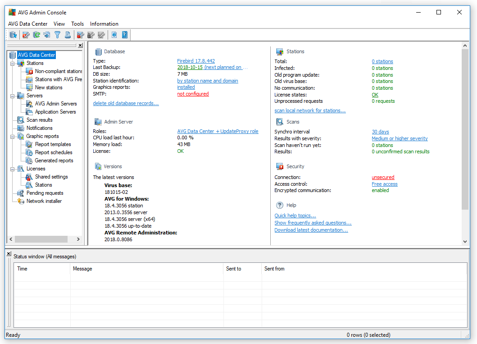Viewport: 477px width, 344px height.
Task: Click the Scans section magnifier icon
Action: pyautogui.click(x=280, y=122)
